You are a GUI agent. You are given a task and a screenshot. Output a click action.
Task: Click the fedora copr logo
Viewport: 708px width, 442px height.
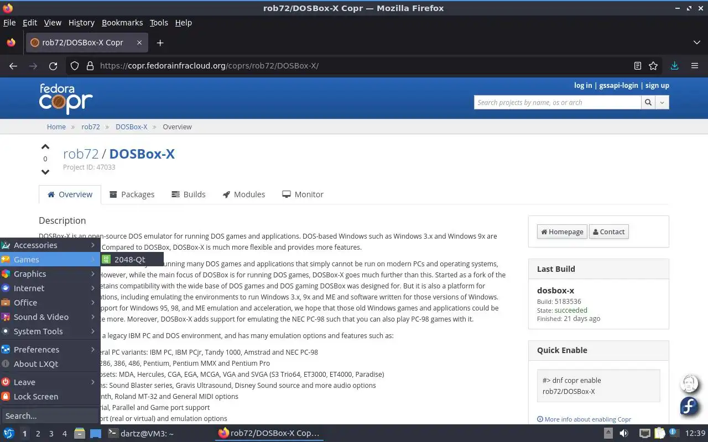click(65, 98)
